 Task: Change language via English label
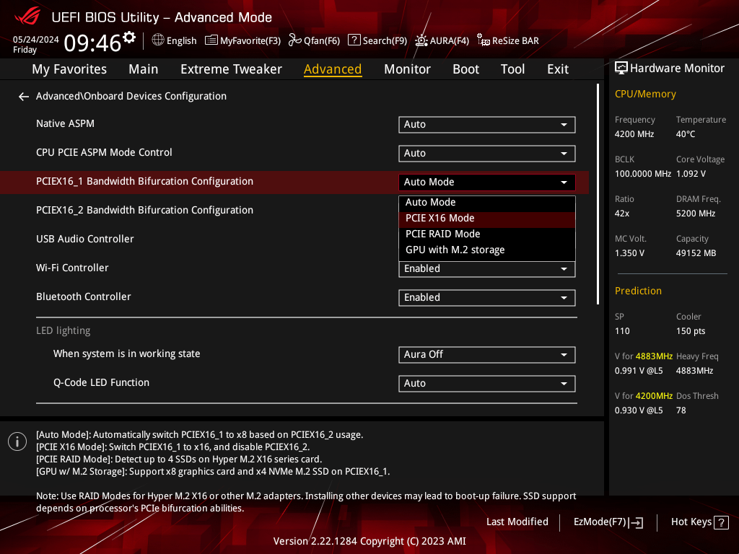[181, 41]
